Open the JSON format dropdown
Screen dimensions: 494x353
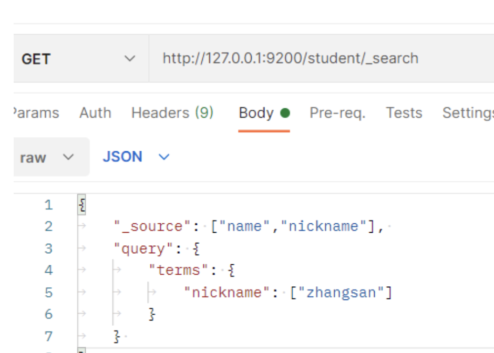point(136,157)
